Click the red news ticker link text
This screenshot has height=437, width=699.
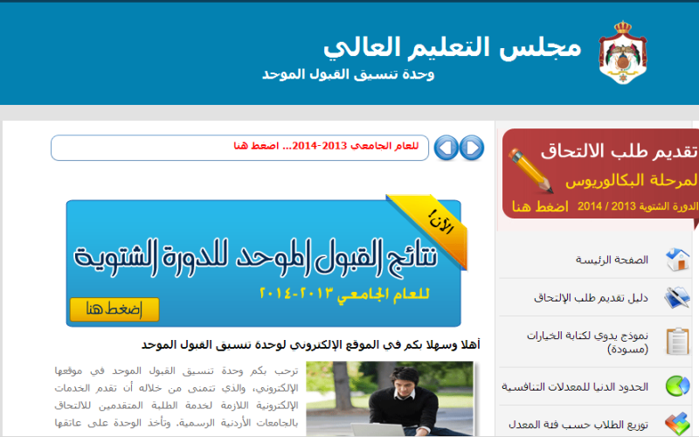point(326,146)
